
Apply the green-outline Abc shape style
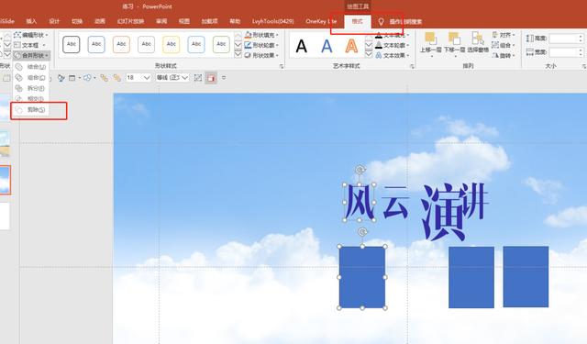[221, 45]
